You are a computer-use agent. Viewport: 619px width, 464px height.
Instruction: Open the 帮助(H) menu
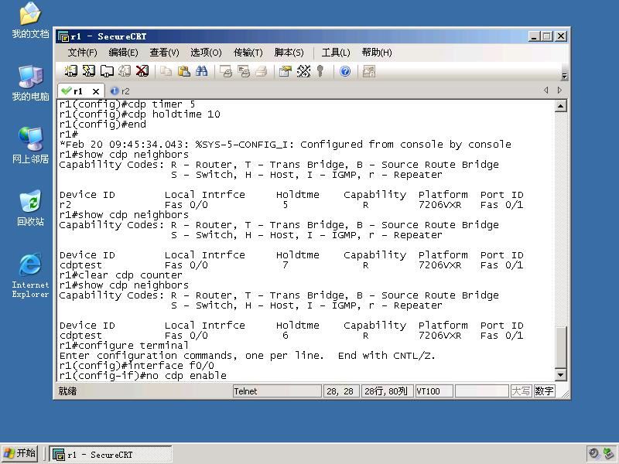click(x=377, y=53)
